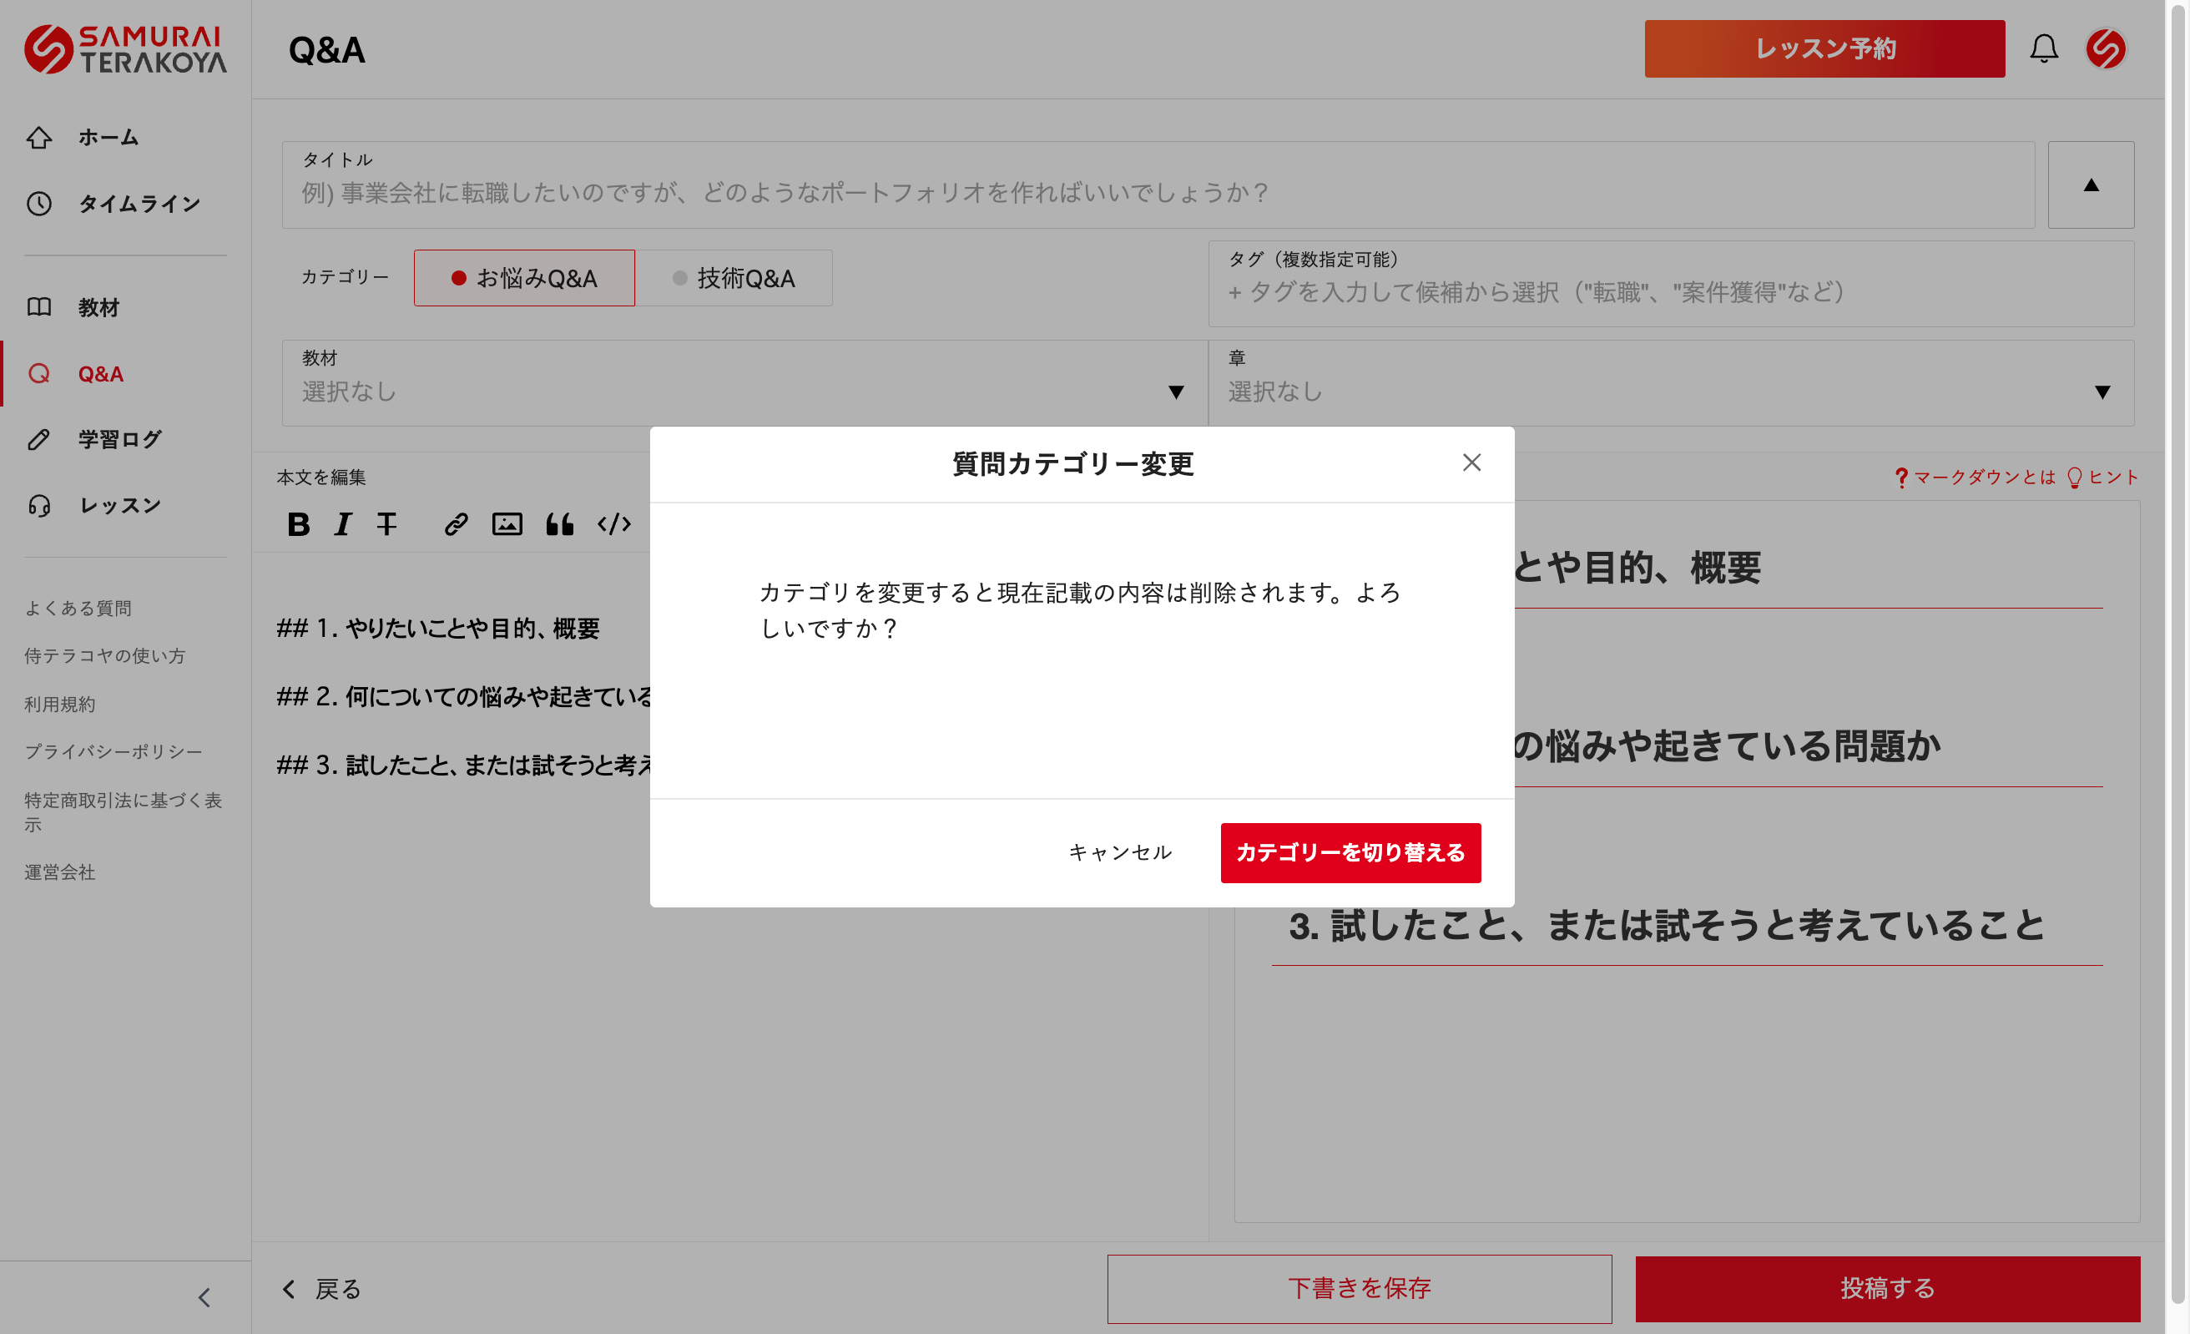Insert a link with the chain icon
2190x1334 pixels.
[x=456, y=524]
